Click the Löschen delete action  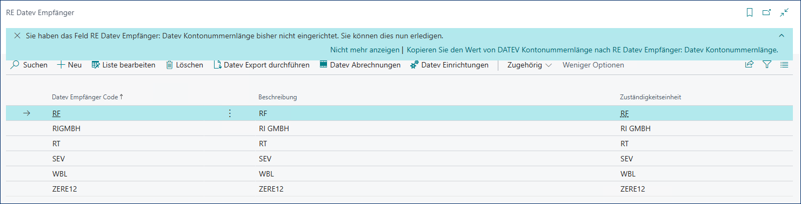pos(184,65)
